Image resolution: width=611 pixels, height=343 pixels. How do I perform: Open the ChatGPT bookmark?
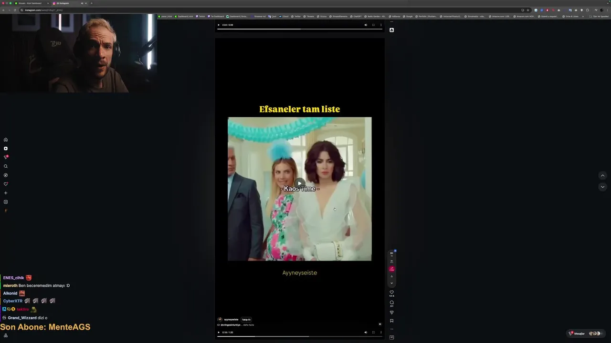(x=356, y=16)
